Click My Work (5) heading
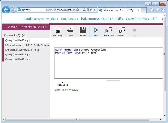The width and height of the screenshot is (168, 123). [12, 35]
